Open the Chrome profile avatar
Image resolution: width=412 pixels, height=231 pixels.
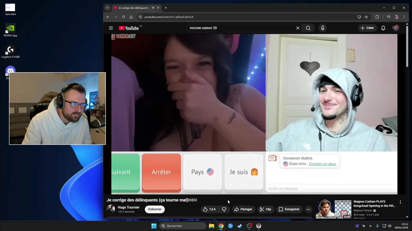click(396, 17)
